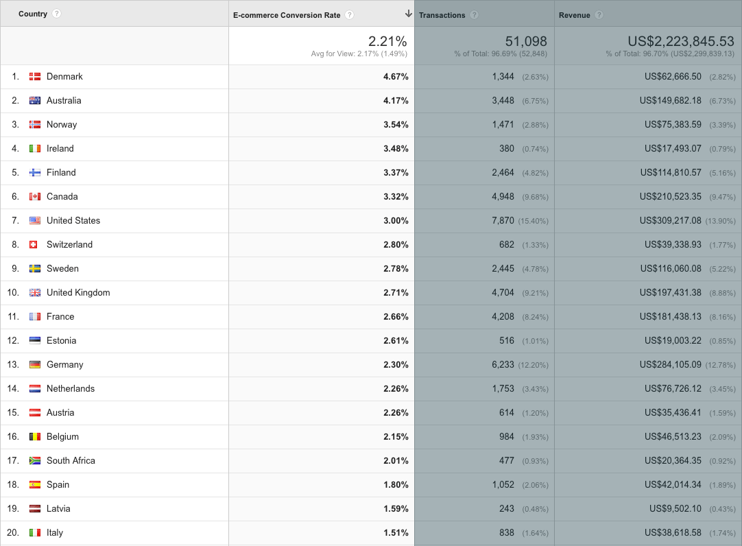Select the Germany row link

click(x=65, y=365)
